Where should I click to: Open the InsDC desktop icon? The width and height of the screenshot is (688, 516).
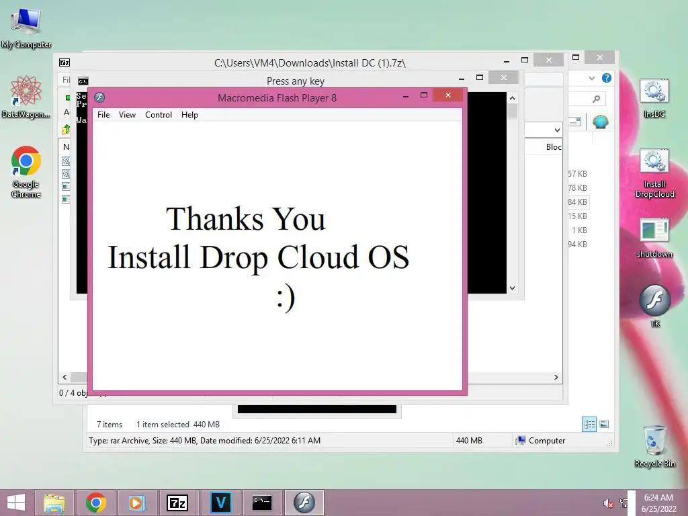pos(654,98)
